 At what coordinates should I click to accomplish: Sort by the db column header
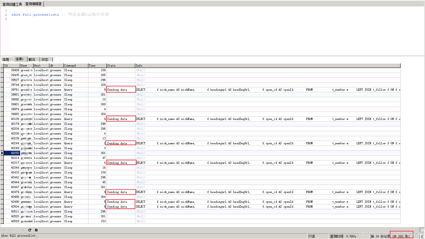click(57, 66)
